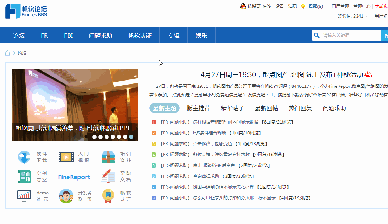Click the lightbulb reminder icon
The width and height of the screenshot is (388, 224).
303,7
